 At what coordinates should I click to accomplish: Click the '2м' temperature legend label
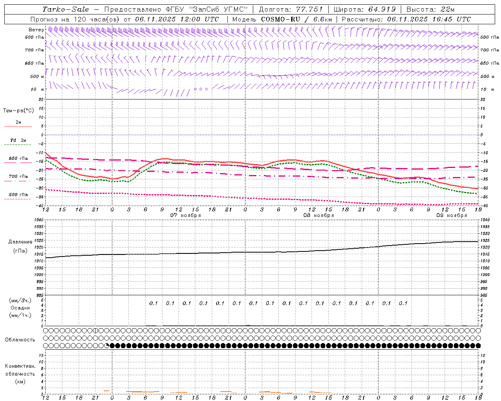tap(18, 122)
